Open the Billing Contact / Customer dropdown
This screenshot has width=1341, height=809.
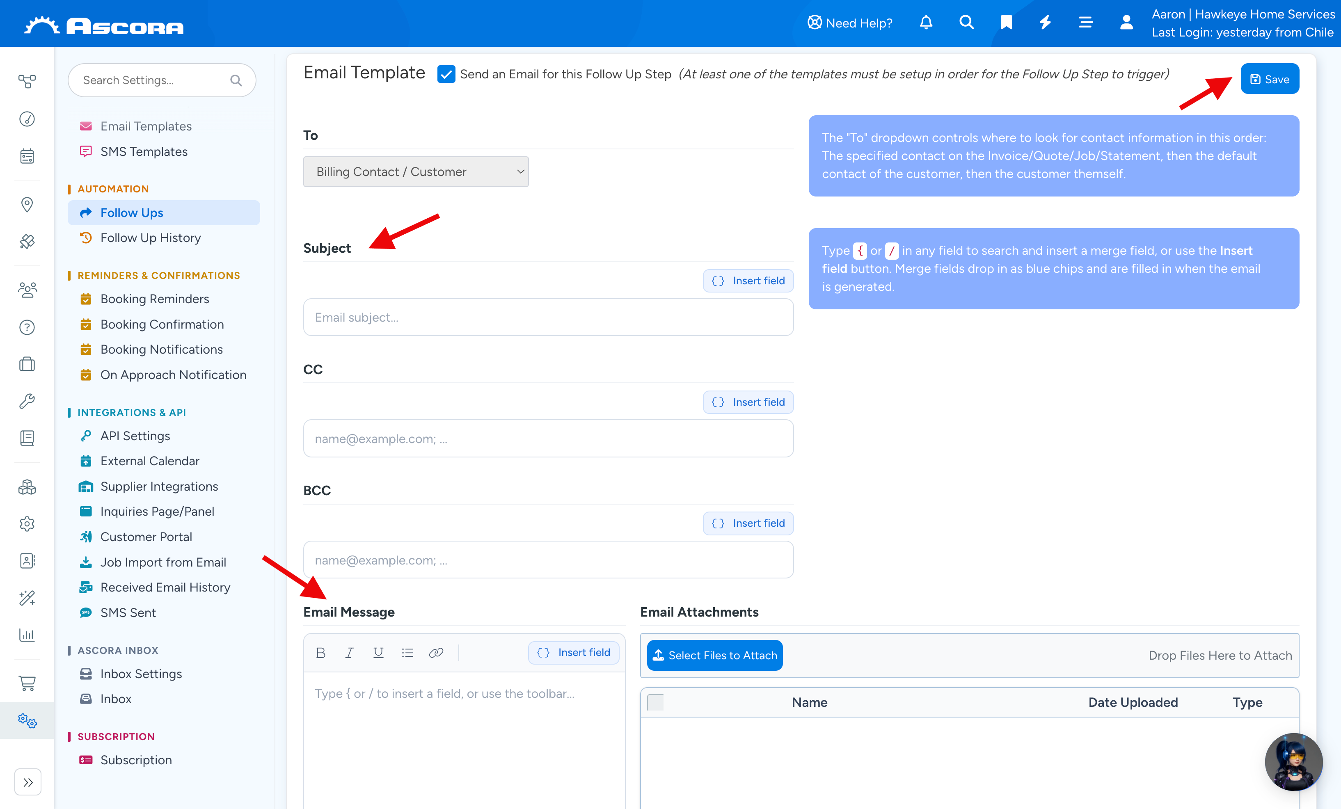click(416, 172)
